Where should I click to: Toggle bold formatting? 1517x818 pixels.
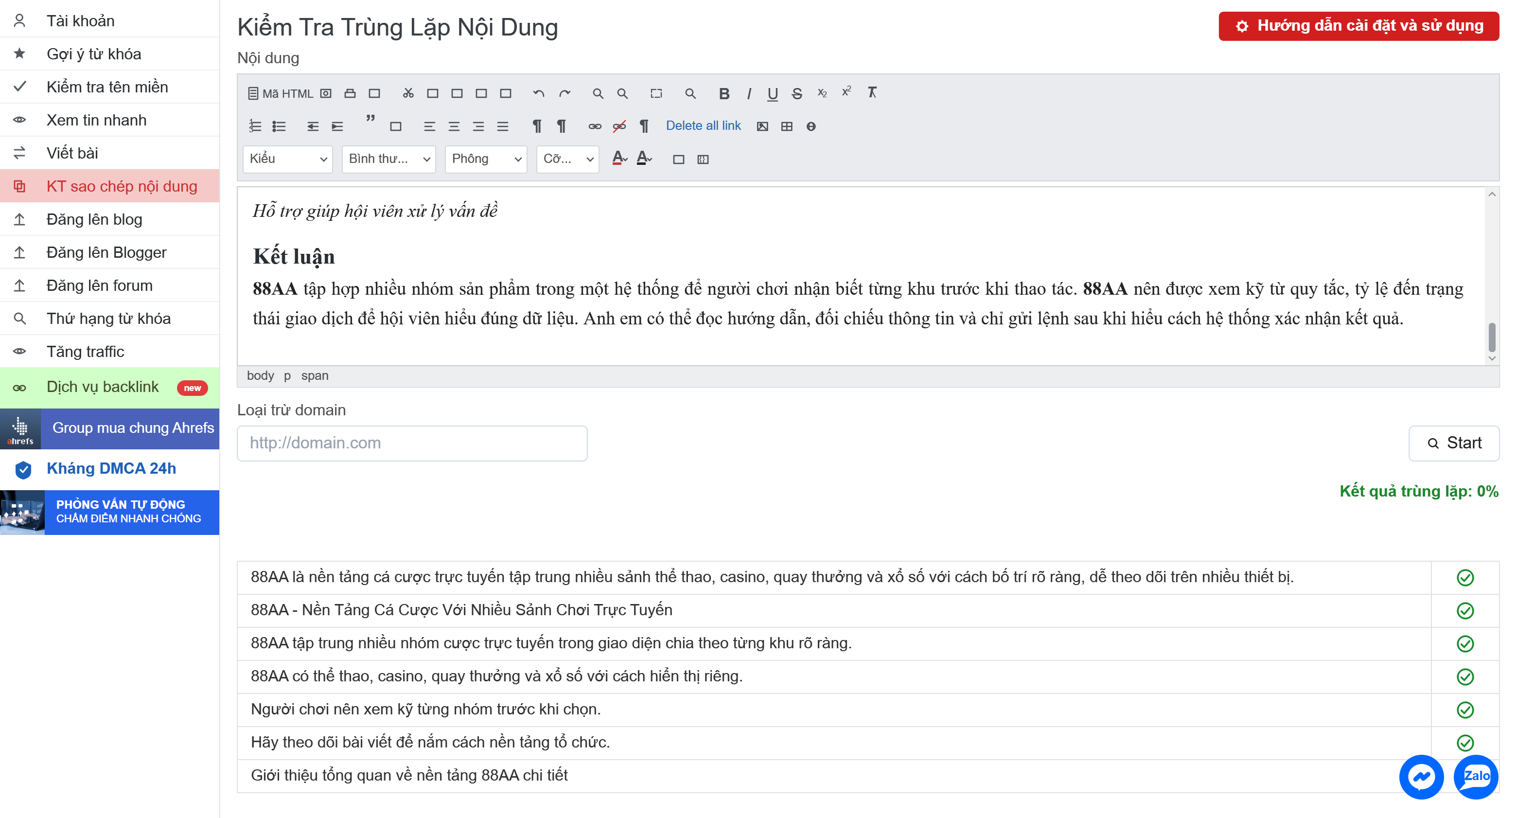coord(724,93)
